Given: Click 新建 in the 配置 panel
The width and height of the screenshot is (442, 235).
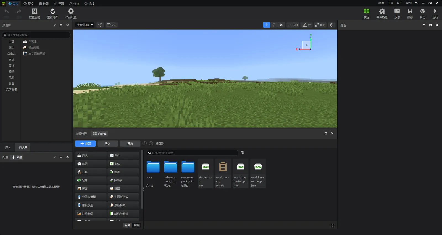Looking at the screenshot, I should (x=17, y=157).
